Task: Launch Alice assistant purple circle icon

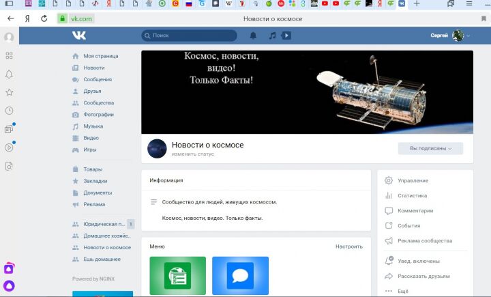Action: [x=9, y=285]
